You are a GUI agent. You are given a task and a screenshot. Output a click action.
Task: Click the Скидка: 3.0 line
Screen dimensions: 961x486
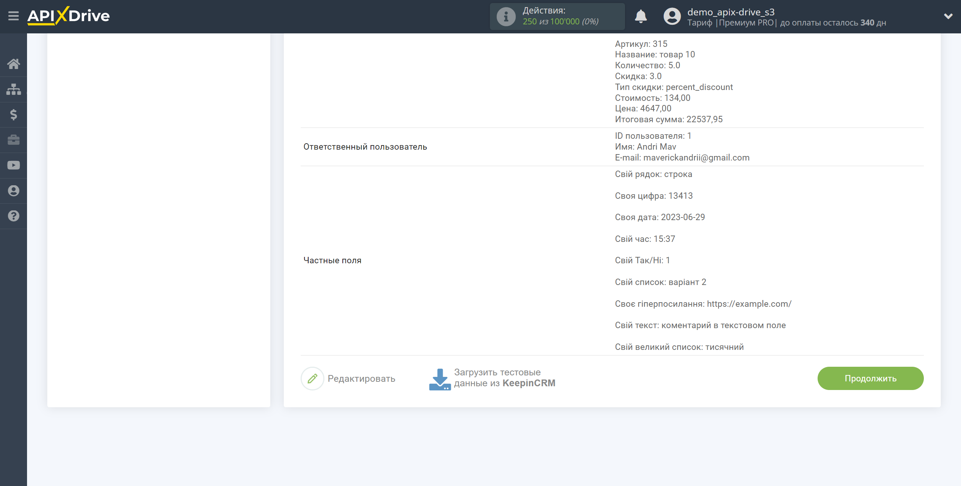pos(638,76)
